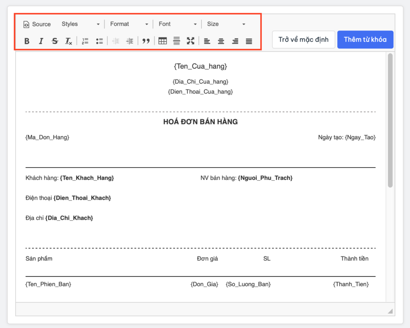
Task: Remove formatting from selected text
Action: point(69,41)
